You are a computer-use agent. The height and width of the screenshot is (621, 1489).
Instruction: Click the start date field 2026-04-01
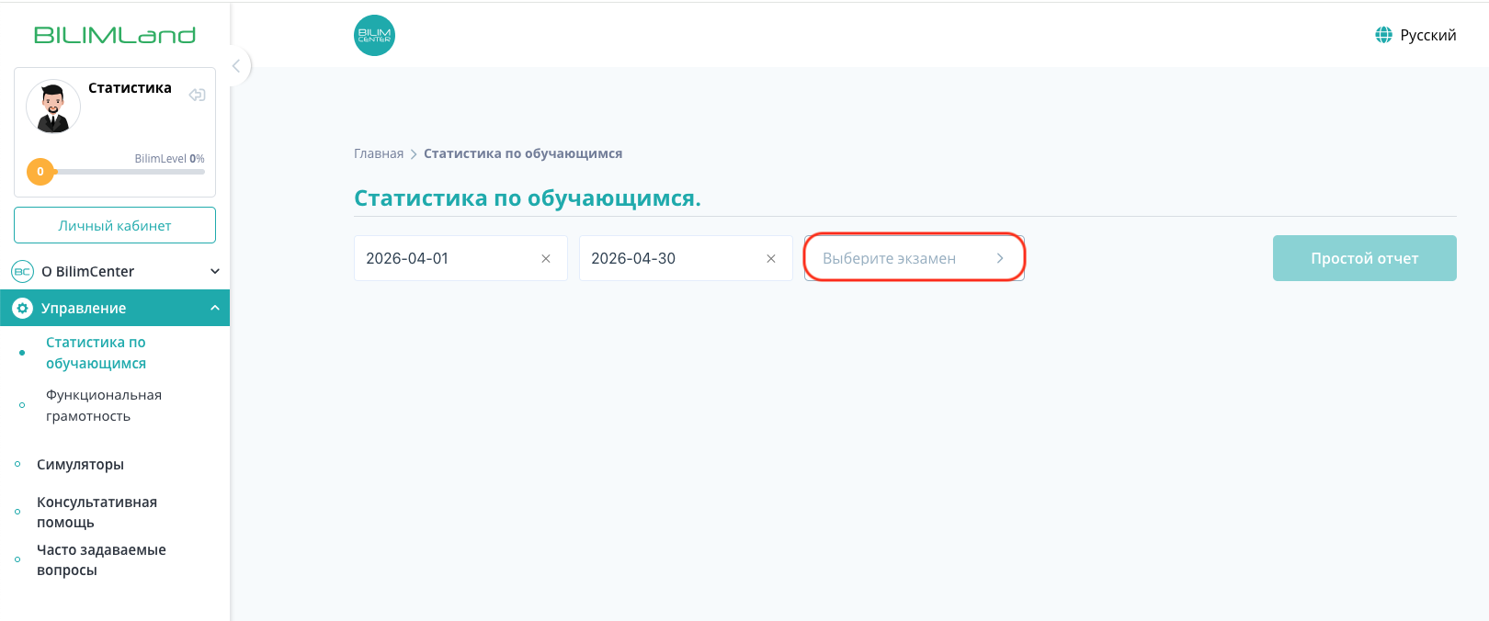[460, 258]
